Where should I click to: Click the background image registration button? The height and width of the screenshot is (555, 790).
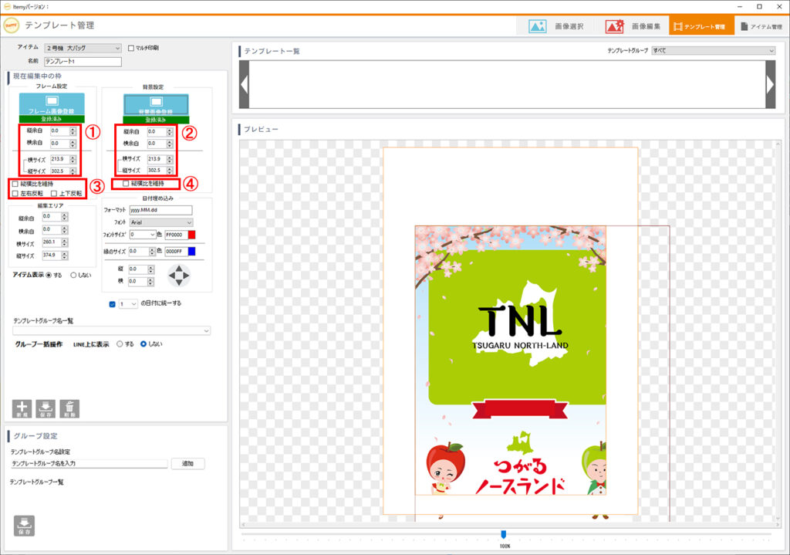(157, 104)
